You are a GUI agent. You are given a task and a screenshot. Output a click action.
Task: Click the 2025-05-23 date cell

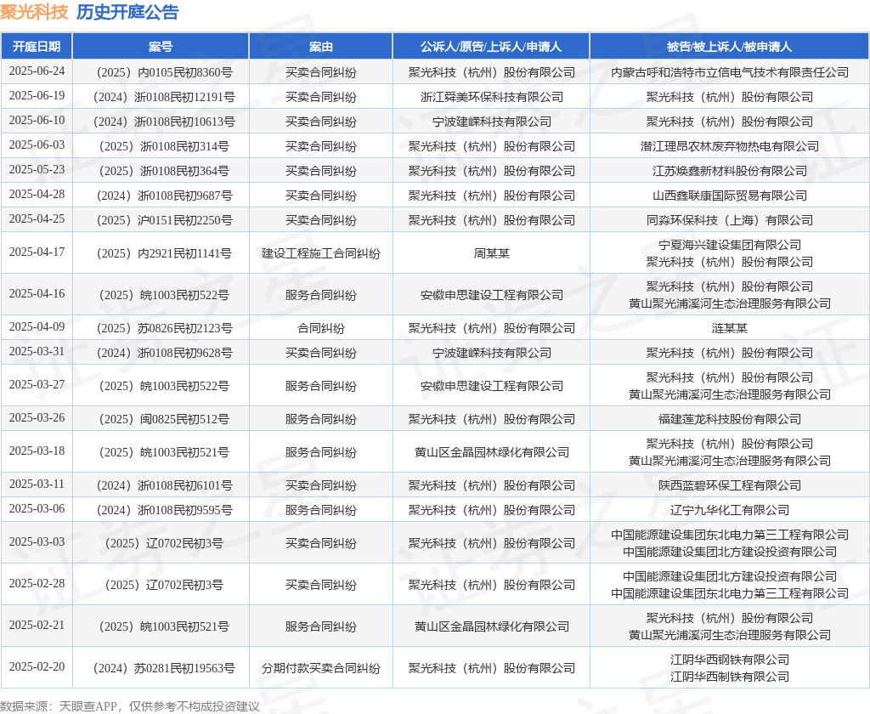[x=37, y=169]
